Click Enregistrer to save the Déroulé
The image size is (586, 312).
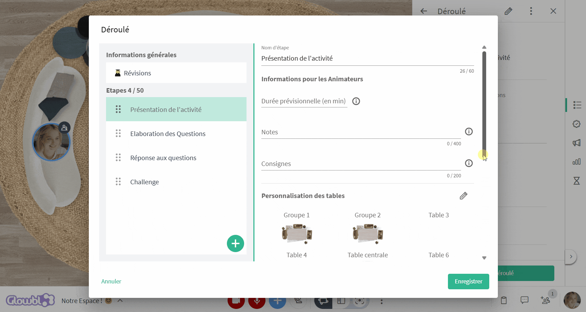tap(468, 281)
